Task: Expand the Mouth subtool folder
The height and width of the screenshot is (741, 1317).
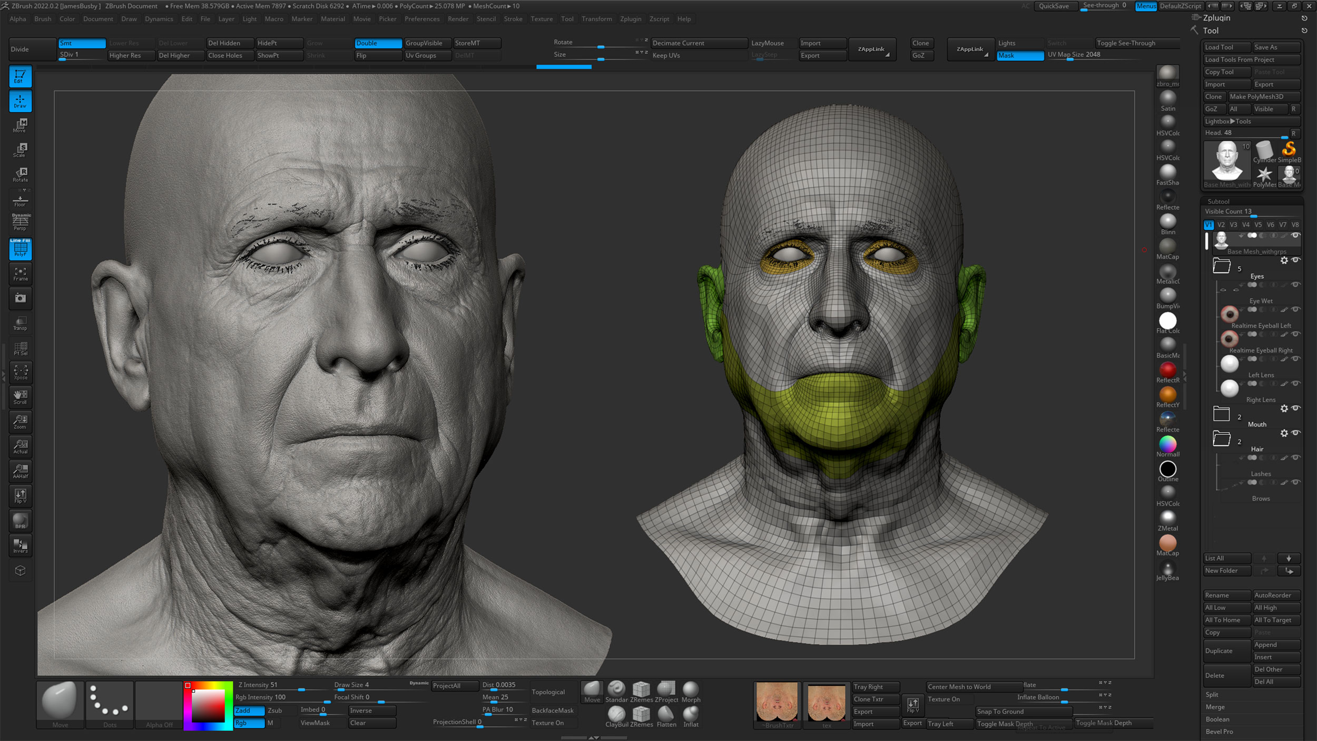Action: [1221, 414]
